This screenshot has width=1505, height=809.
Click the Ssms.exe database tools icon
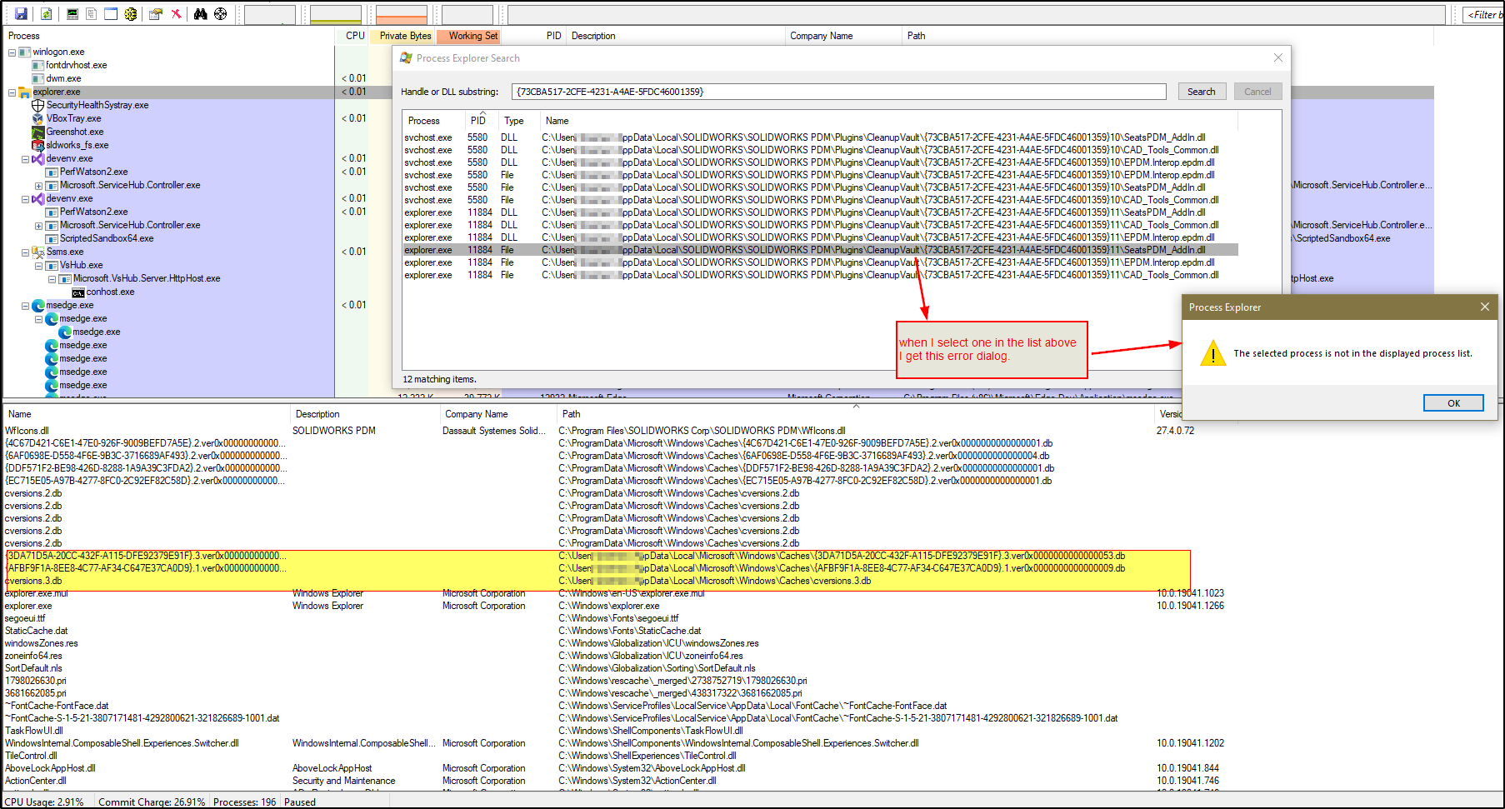pos(37,252)
